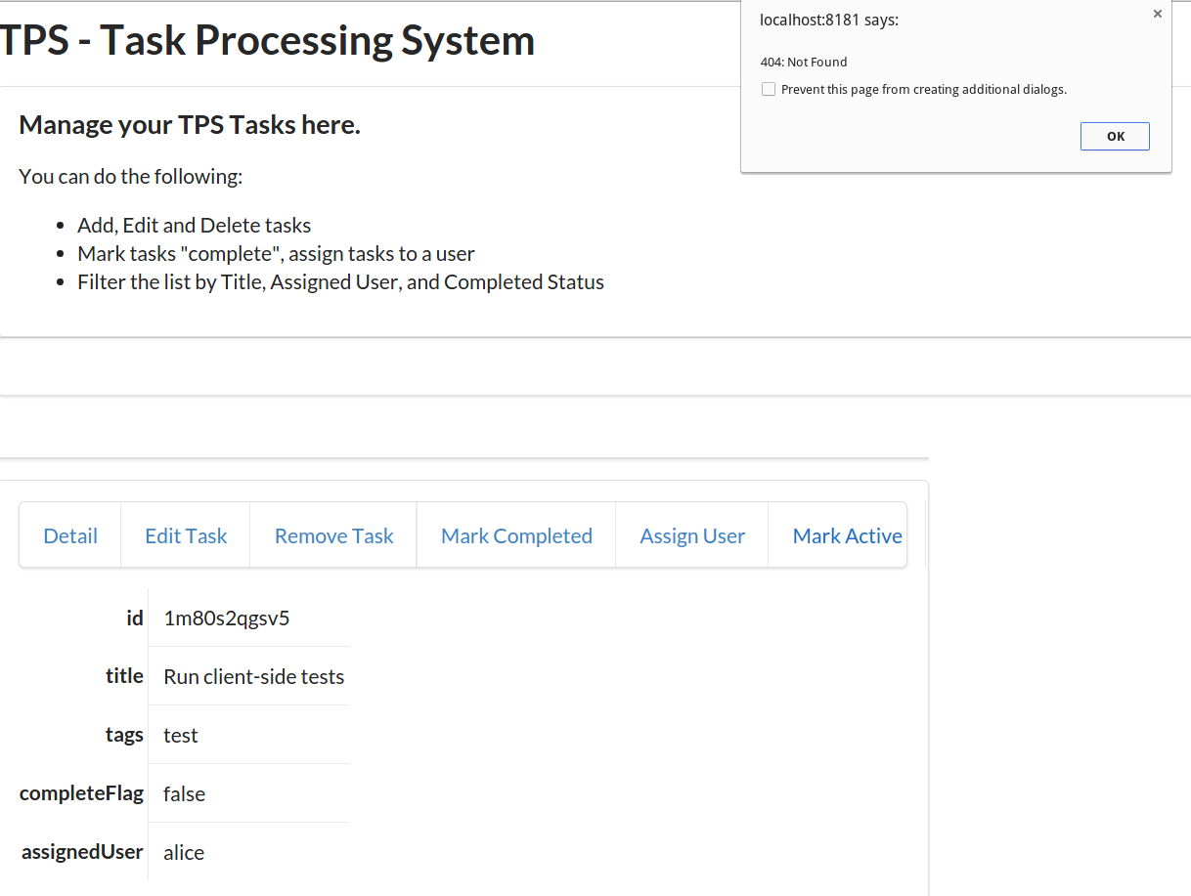Open the Assign User option

point(692,535)
